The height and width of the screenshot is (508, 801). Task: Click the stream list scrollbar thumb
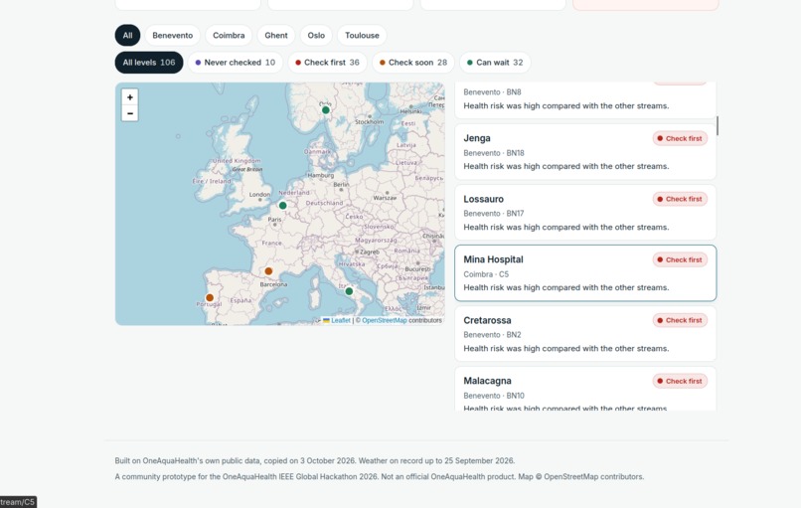718,125
